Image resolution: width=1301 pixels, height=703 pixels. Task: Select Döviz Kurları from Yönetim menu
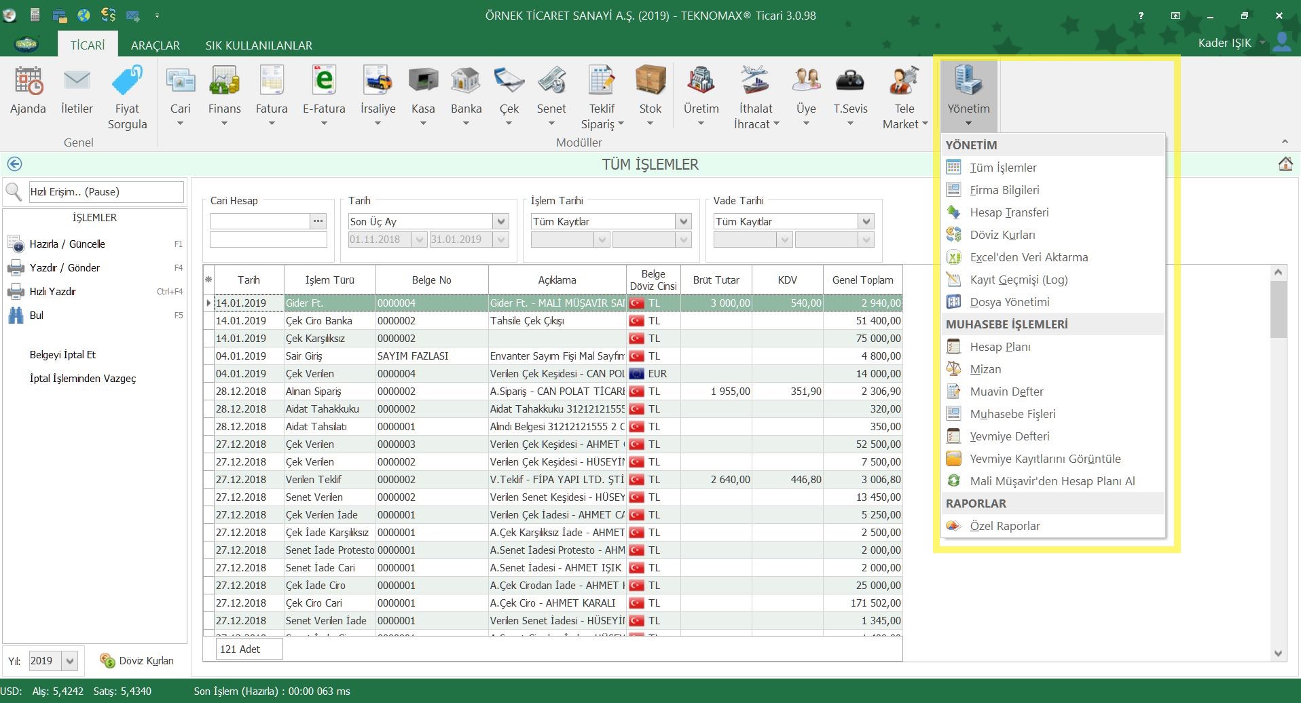tap(1002, 235)
